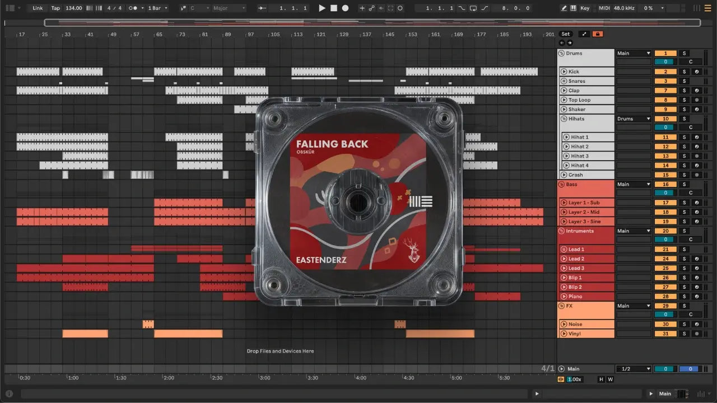
Task: Open the Hihats track output routing dropdown
Action: coord(634,119)
